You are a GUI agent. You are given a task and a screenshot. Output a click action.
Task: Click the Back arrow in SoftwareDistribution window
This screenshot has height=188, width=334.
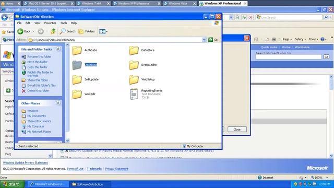[x=24, y=31]
